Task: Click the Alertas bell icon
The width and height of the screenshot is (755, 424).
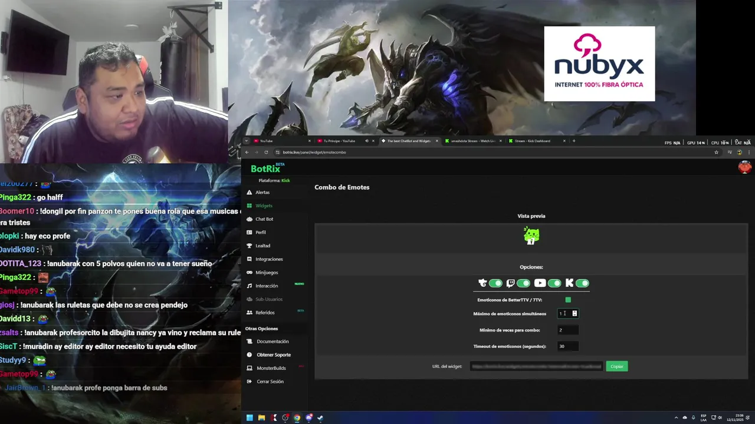Action: pos(250,193)
